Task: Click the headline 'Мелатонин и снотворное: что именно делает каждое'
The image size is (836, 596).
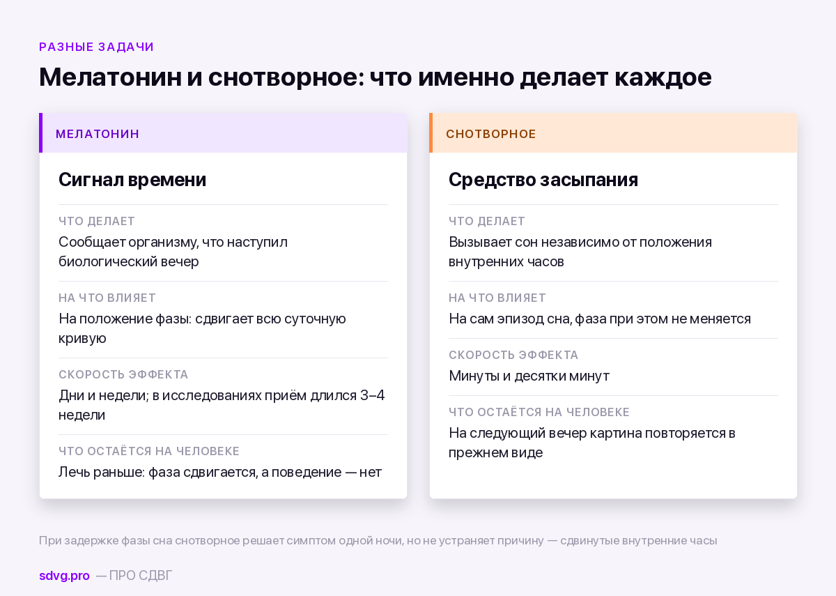Action: [376, 77]
